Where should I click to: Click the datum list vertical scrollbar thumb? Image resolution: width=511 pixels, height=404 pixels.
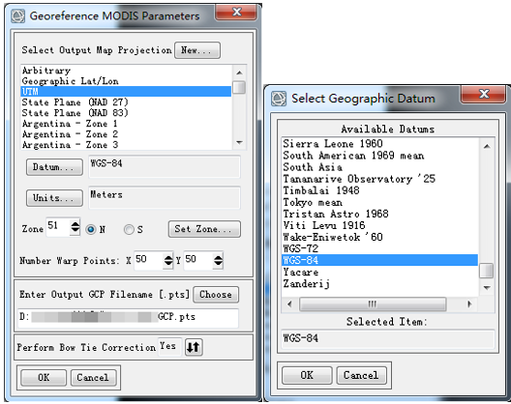487,271
